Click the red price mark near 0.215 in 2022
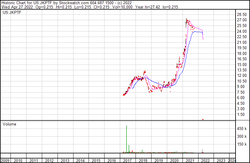This screenshot has width=250, height=163. coord(203,119)
